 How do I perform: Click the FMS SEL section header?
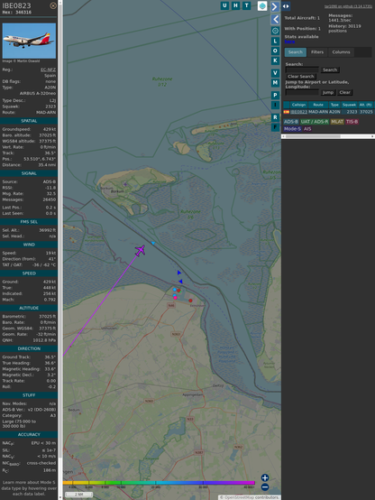[x=29, y=222]
